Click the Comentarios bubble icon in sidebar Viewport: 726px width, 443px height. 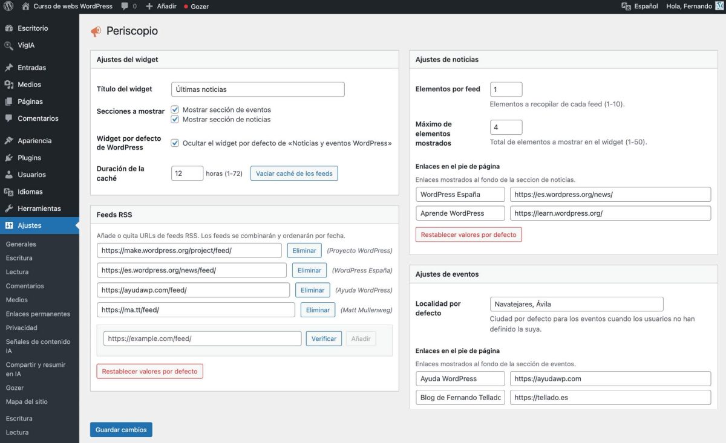[x=8, y=118]
